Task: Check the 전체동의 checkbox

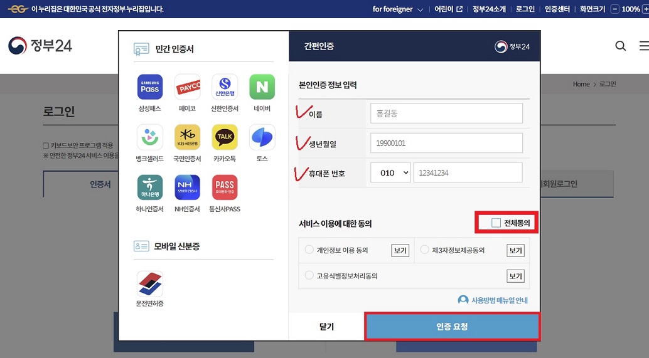Action: tap(496, 223)
